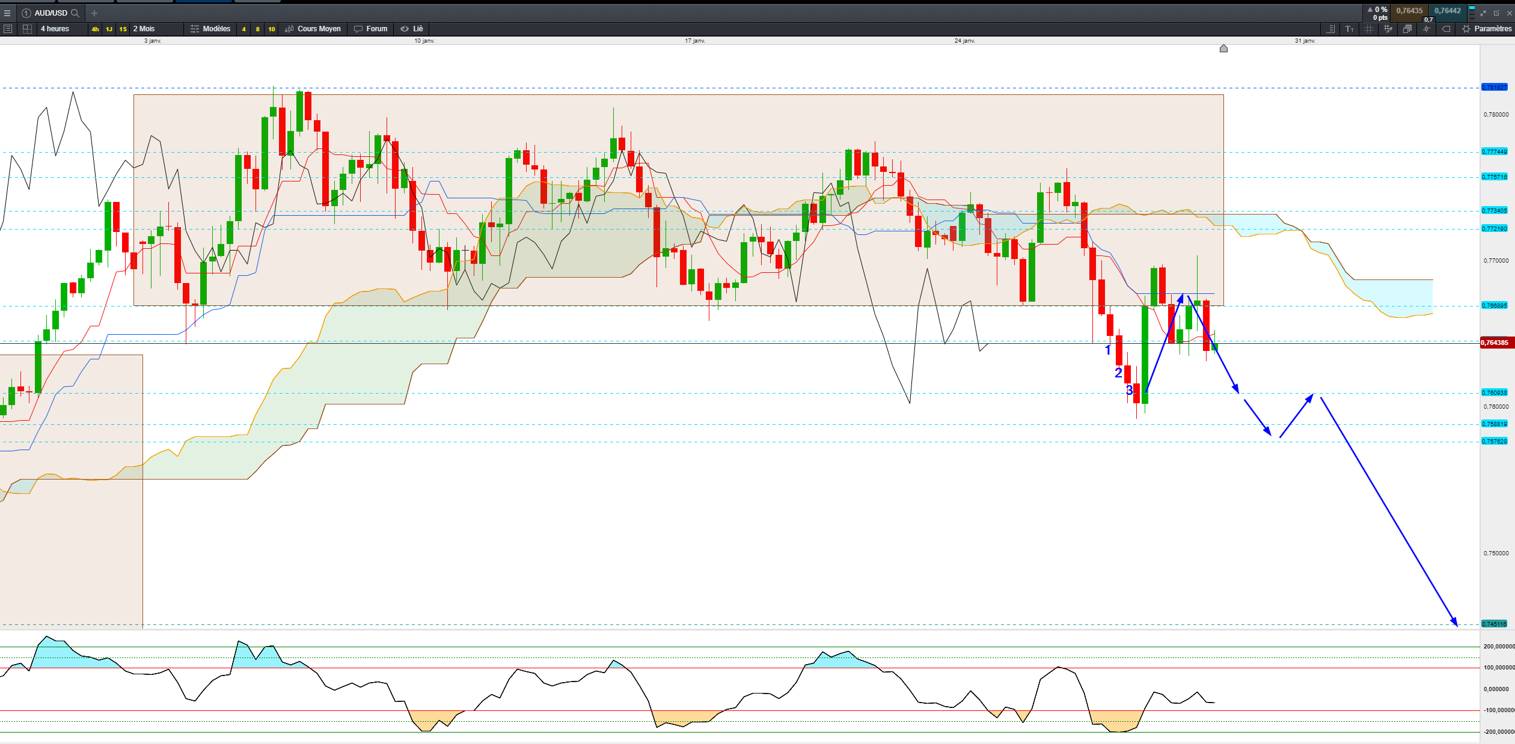Image resolution: width=1515 pixels, height=744 pixels.
Task: Click the house marker above the chart
Action: pos(1223,48)
